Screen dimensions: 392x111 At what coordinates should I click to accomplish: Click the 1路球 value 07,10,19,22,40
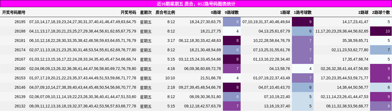pyautogui.click(x=277, y=97)
